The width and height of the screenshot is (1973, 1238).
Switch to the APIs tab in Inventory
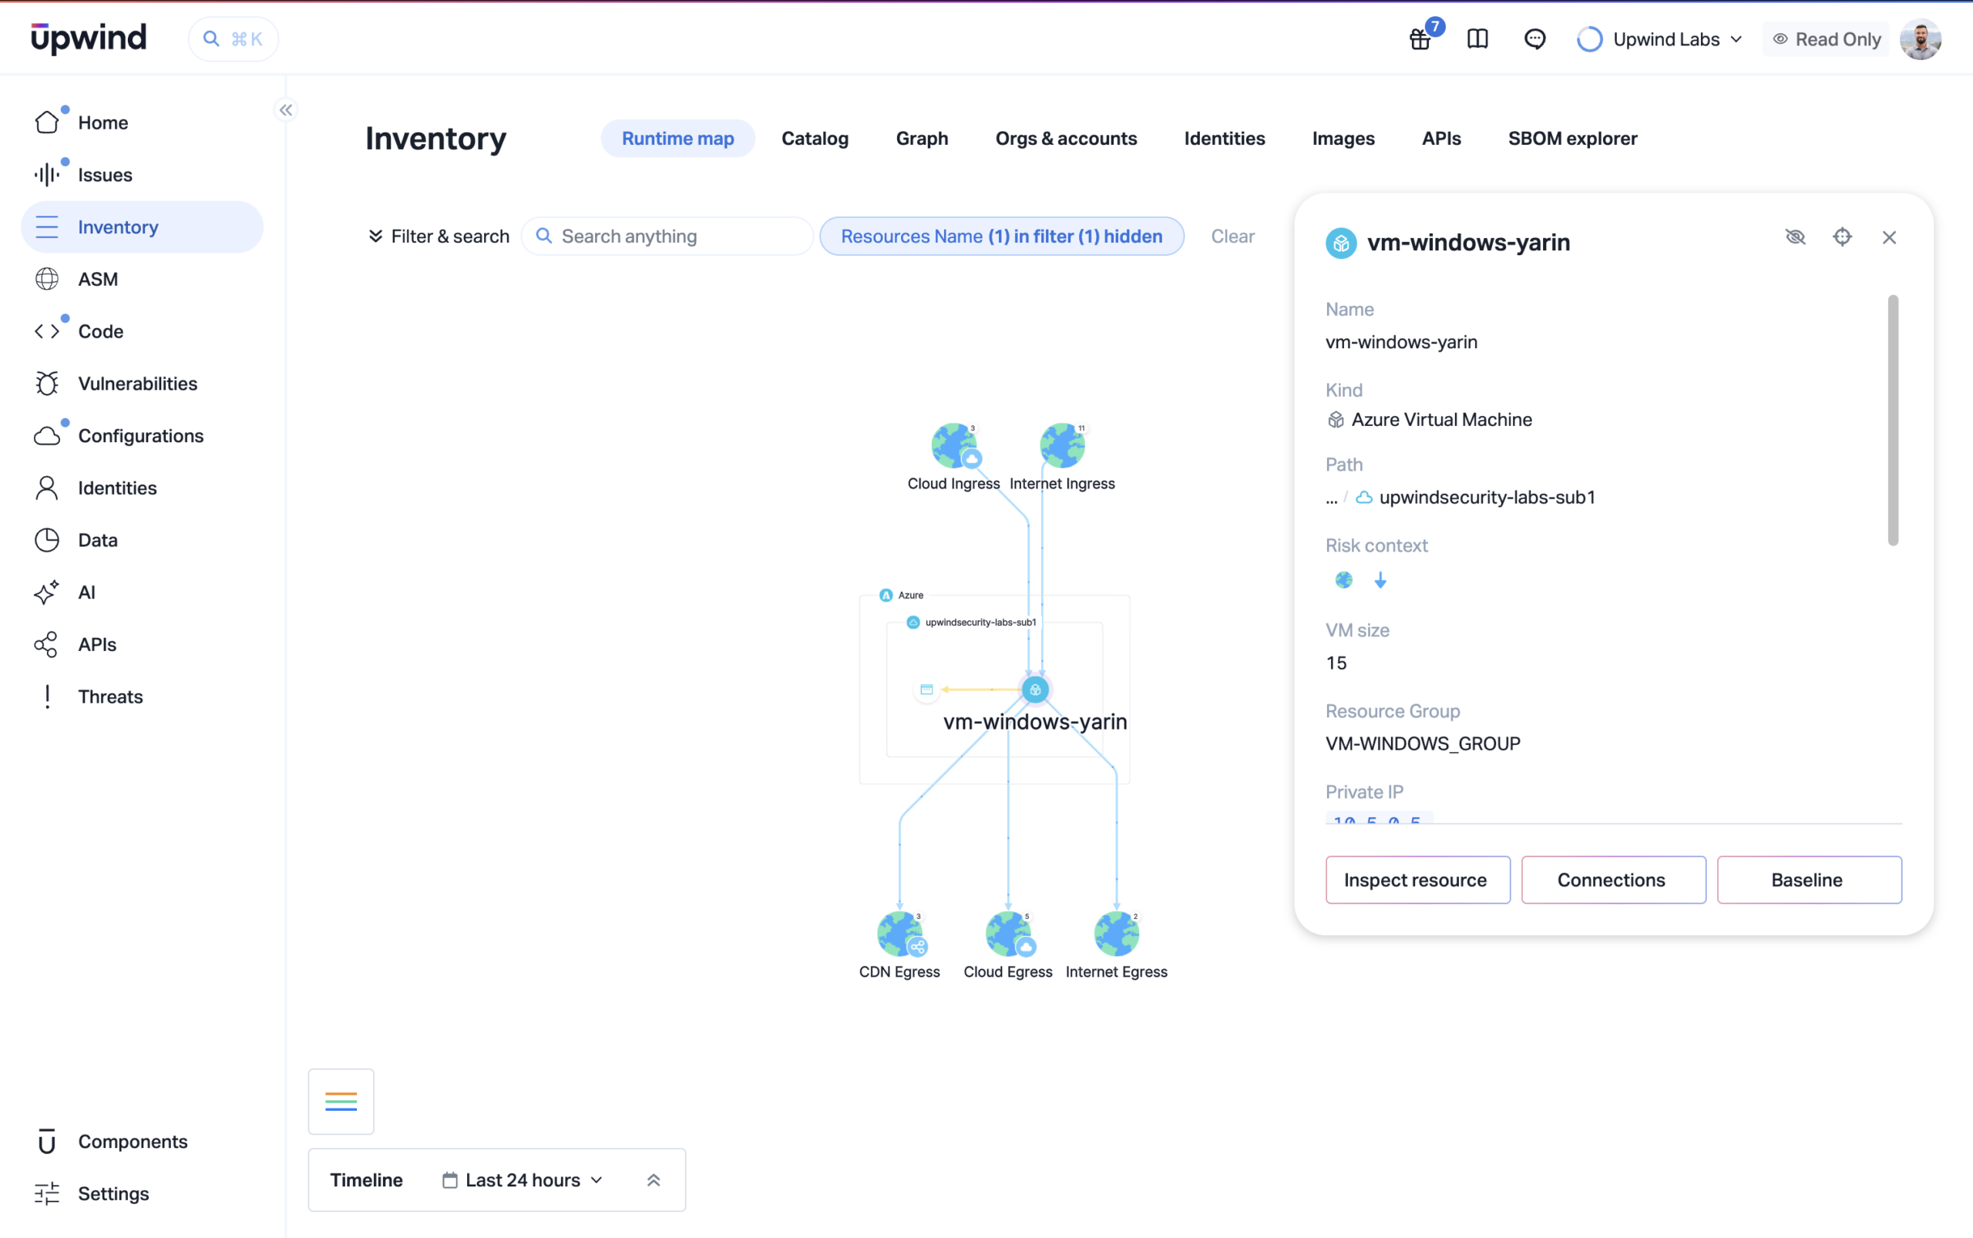pyautogui.click(x=1440, y=139)
